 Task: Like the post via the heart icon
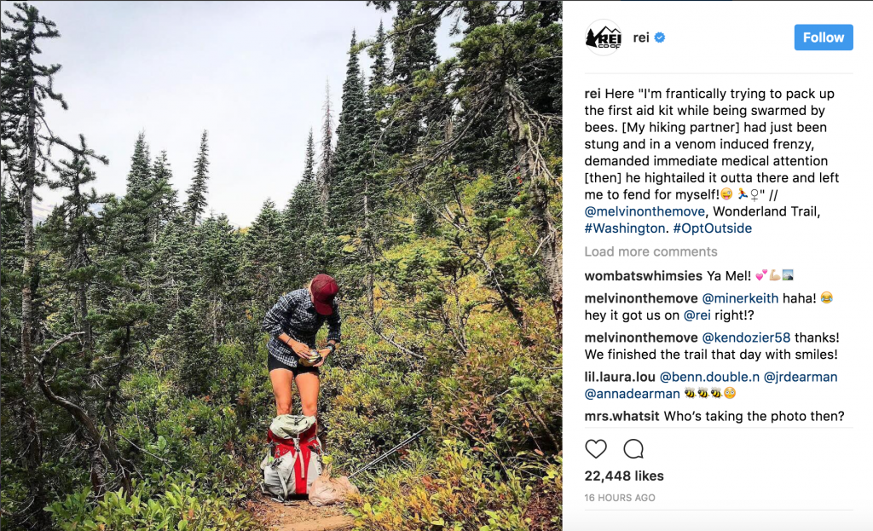tap(596, 449)
